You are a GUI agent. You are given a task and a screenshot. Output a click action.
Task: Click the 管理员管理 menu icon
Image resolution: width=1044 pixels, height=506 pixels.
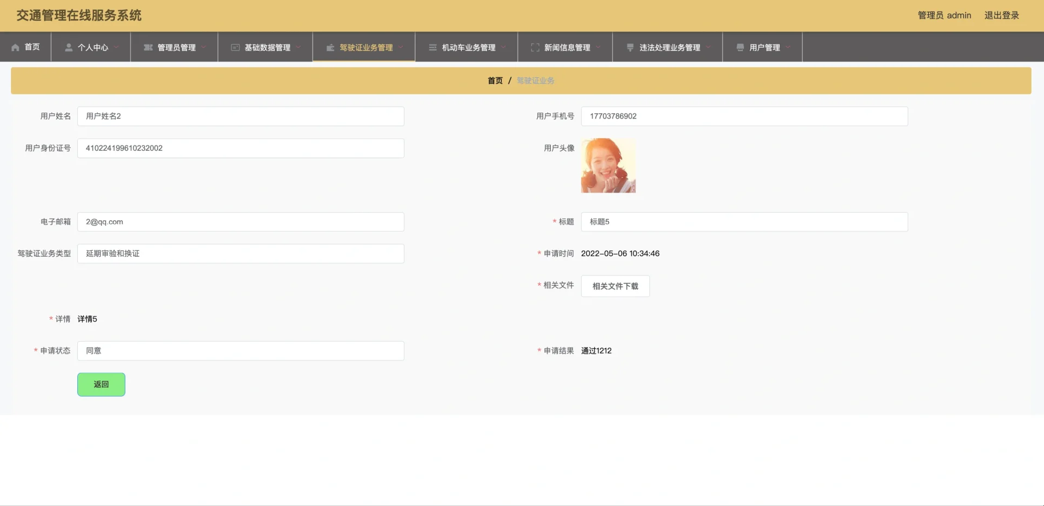coord(148,48)
